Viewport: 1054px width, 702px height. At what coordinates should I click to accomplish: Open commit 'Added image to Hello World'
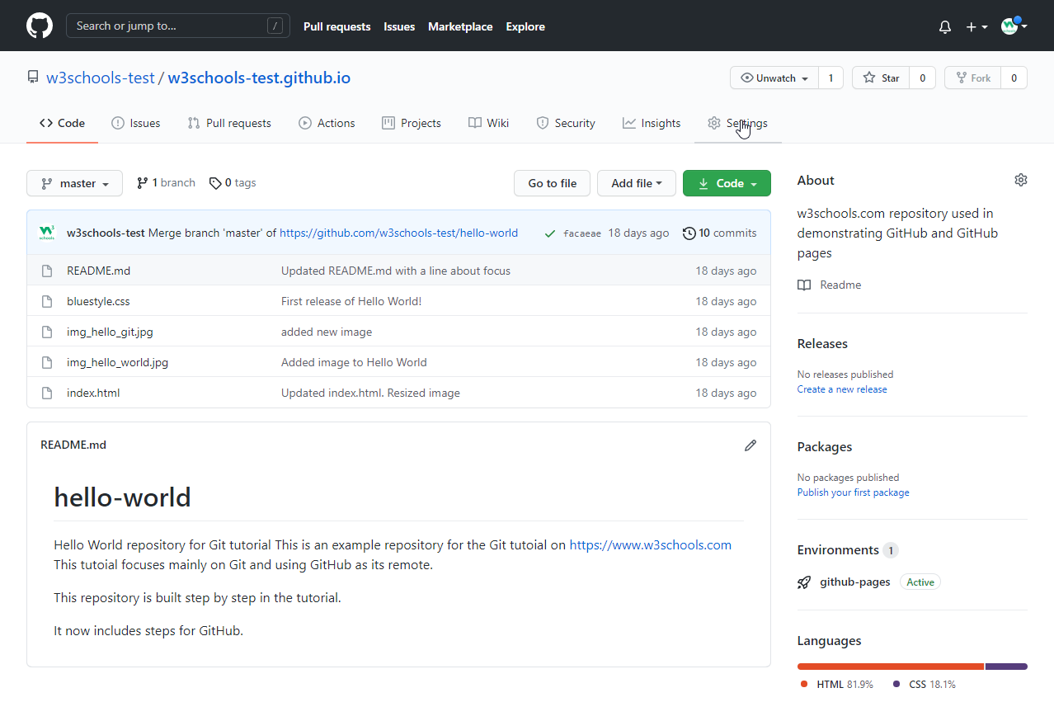(x=354, y=362)
